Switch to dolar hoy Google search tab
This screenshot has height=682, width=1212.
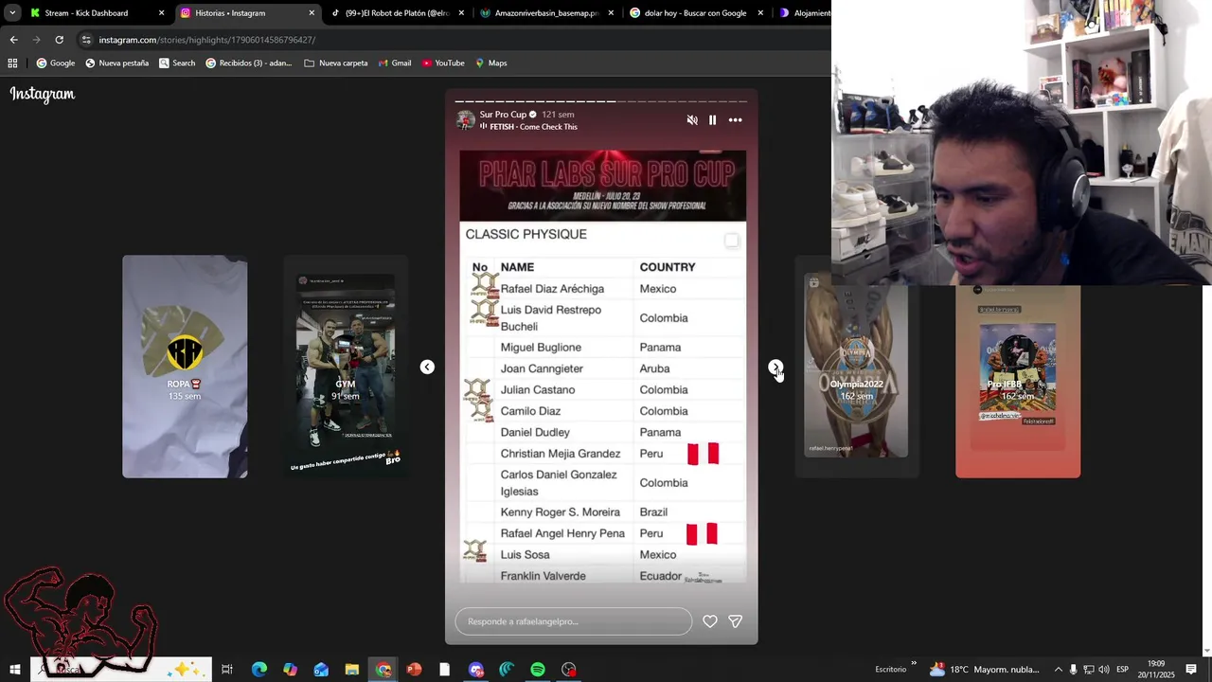point(696,13)
